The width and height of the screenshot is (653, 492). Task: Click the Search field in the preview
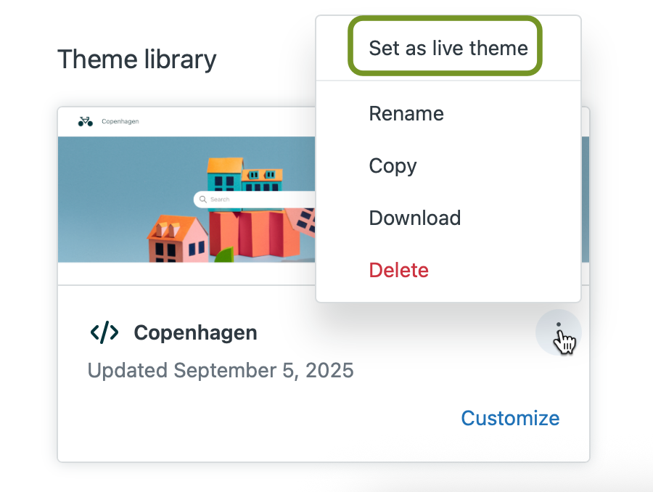[x=254, y=199]
